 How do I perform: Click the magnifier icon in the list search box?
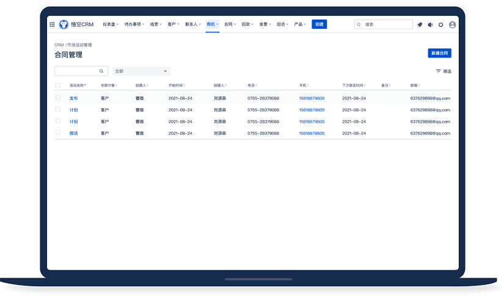tap(101, 71)
